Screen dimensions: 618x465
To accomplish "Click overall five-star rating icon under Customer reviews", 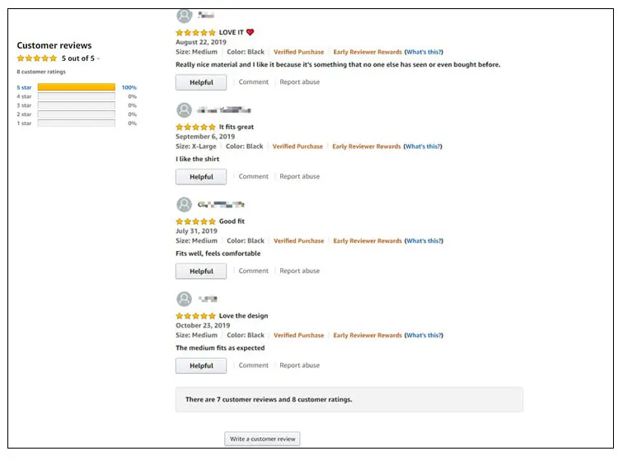I will pyautogui.click(x=37, y=58).
